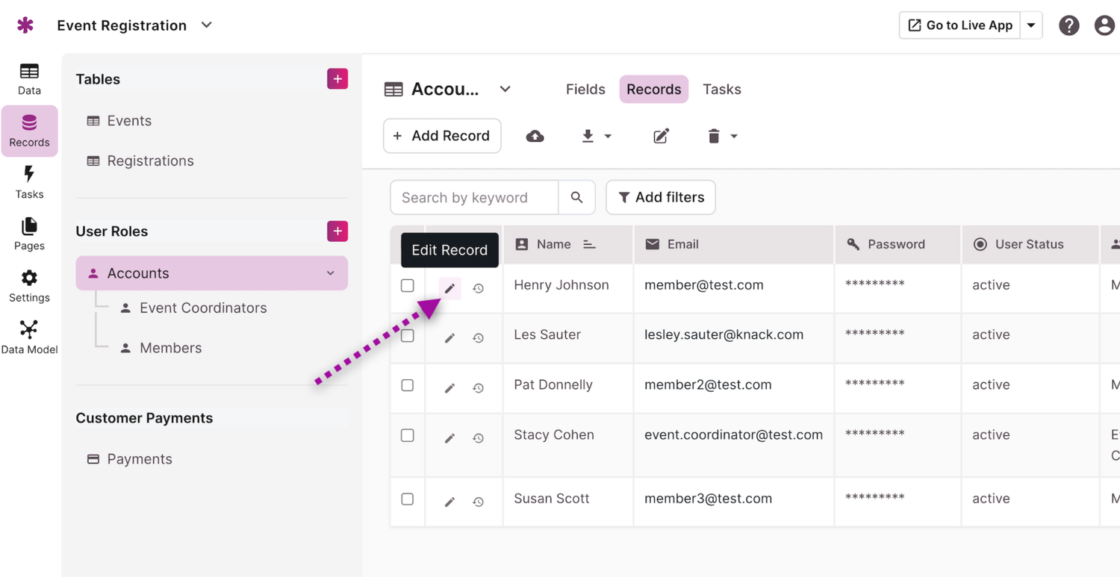This screenshot has height=577, width=1120.
Task: Switch to the Fields tab
Action: click(x=585, y=90)
